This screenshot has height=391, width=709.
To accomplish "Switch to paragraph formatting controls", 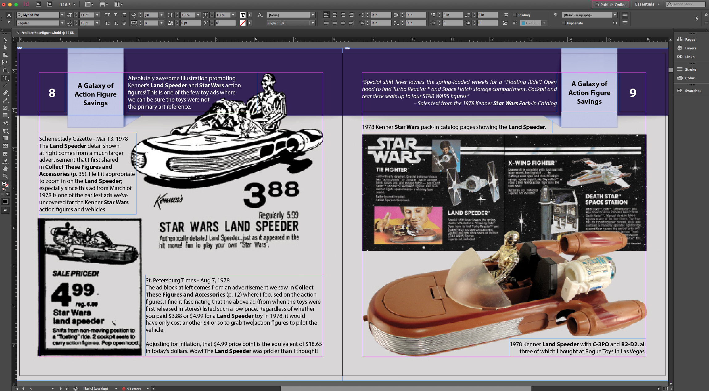I will point(9,23).
